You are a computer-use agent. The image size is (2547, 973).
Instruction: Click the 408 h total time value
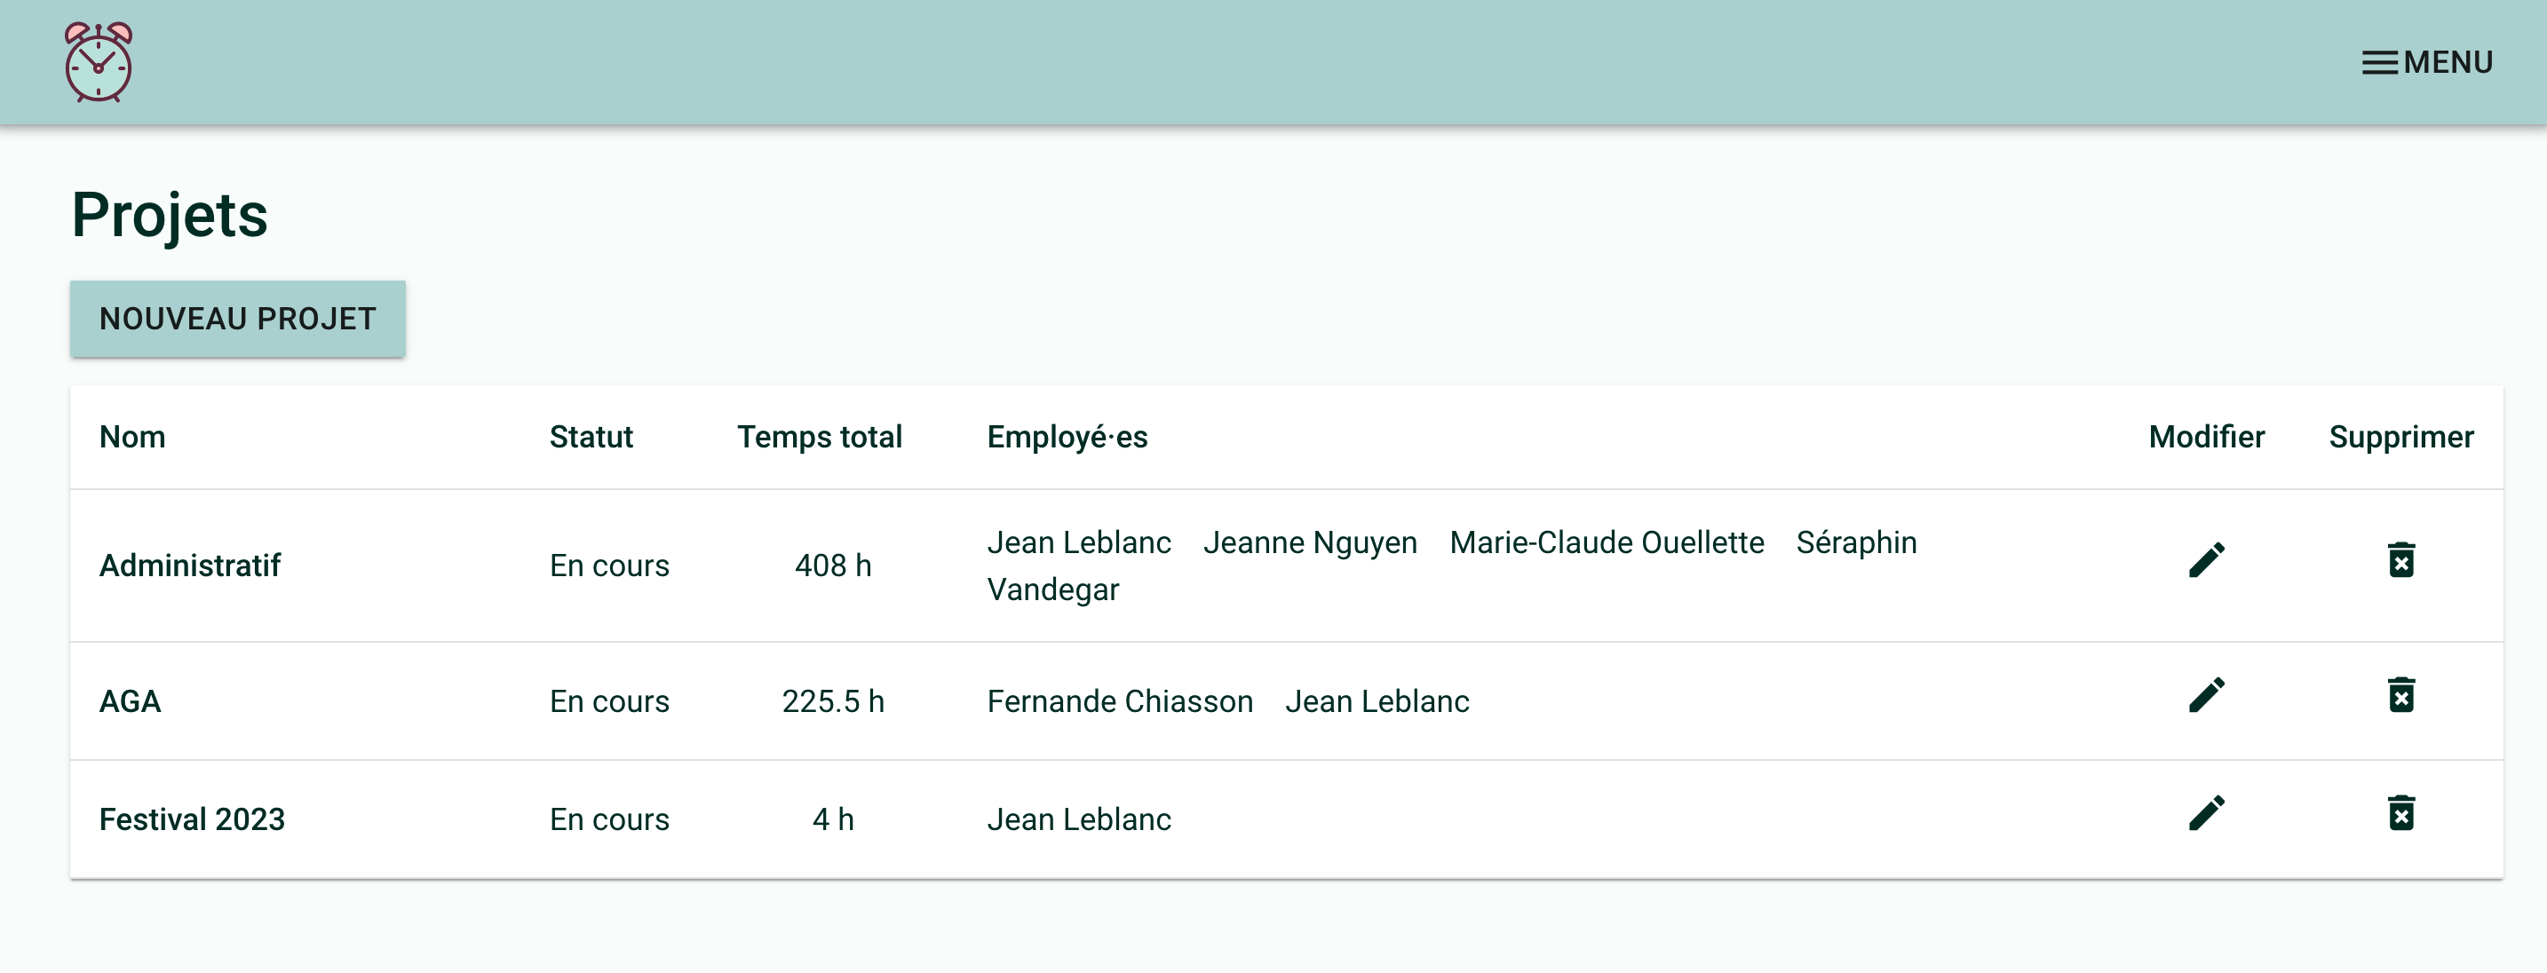(832, 565)
